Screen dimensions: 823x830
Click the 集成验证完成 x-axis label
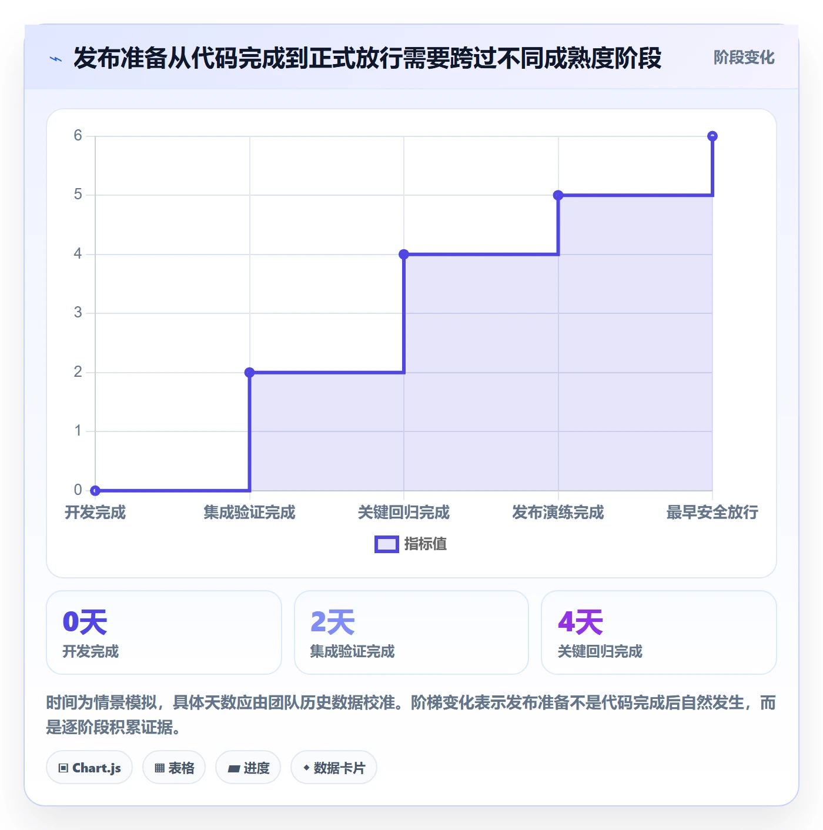point(249,513)
